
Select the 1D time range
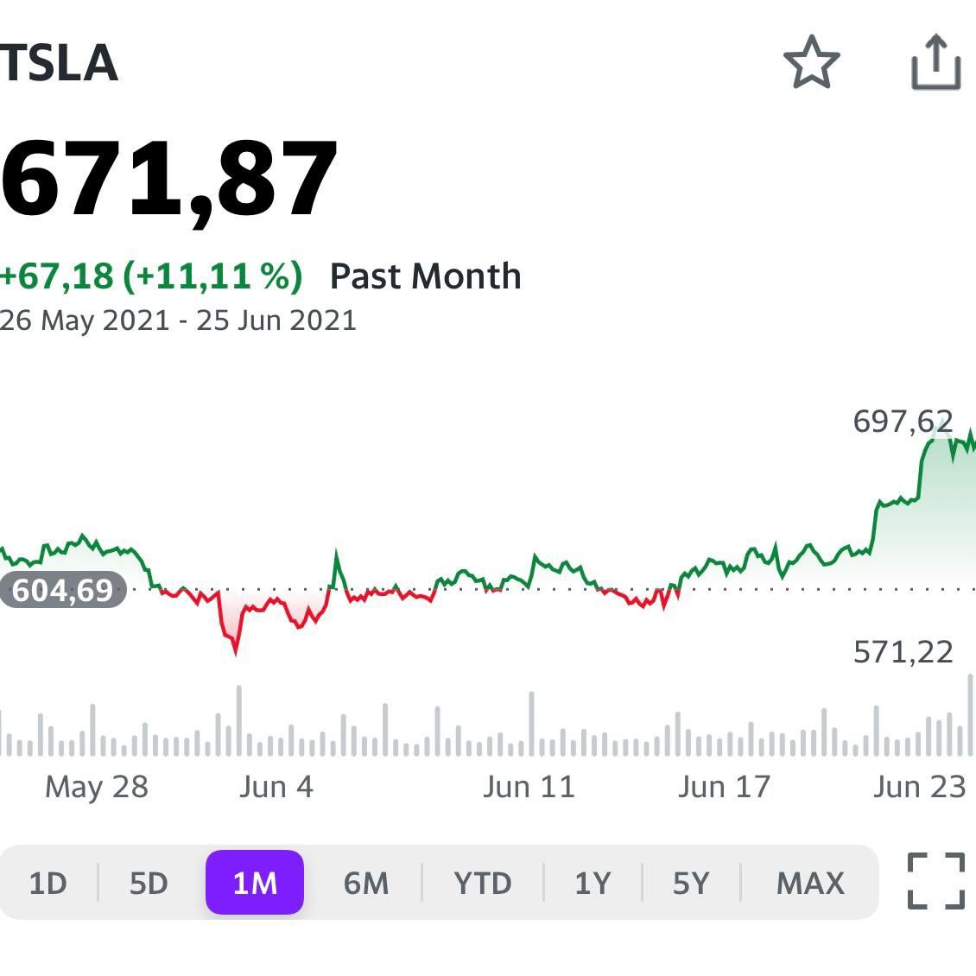pos(48,884)
